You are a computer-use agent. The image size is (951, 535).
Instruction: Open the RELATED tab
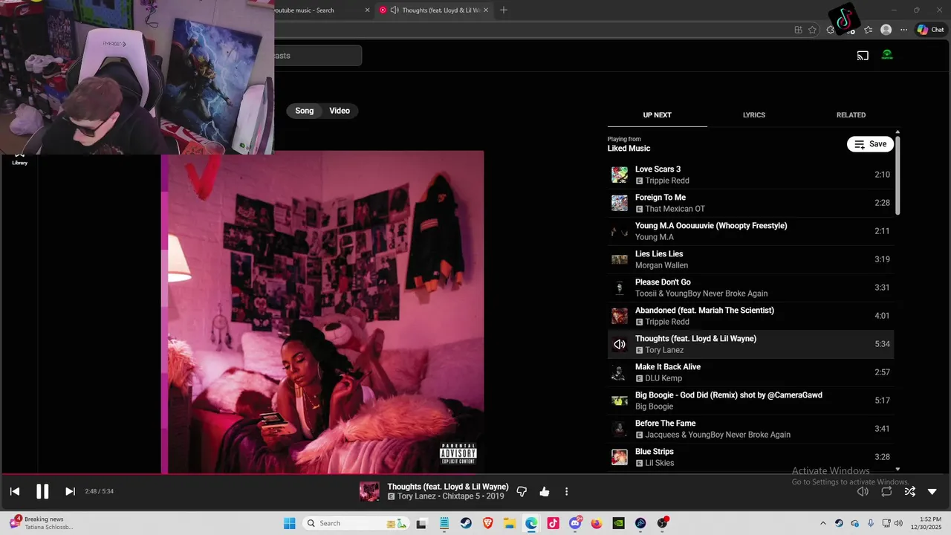[x=851, y=115]
